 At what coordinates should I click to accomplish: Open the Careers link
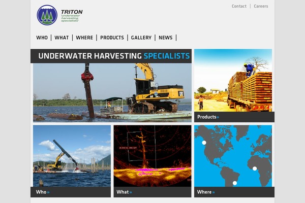tap(261, 6)
